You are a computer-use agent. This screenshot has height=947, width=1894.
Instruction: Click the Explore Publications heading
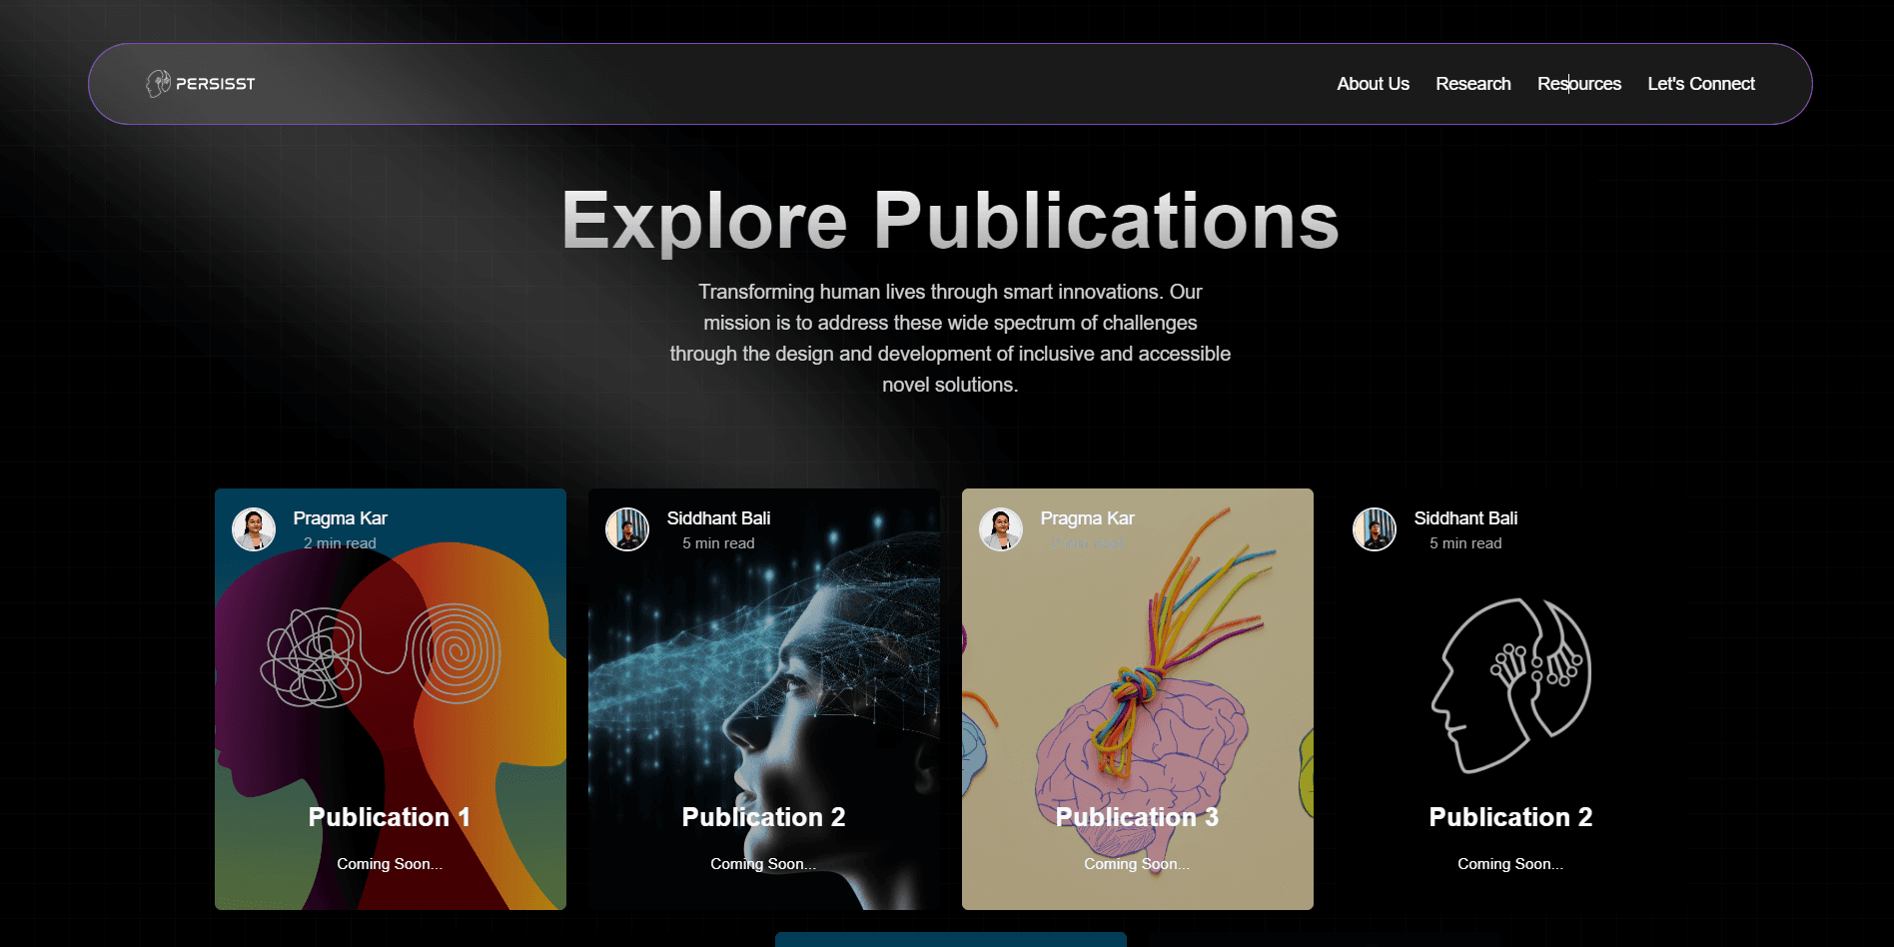(950, 221)
